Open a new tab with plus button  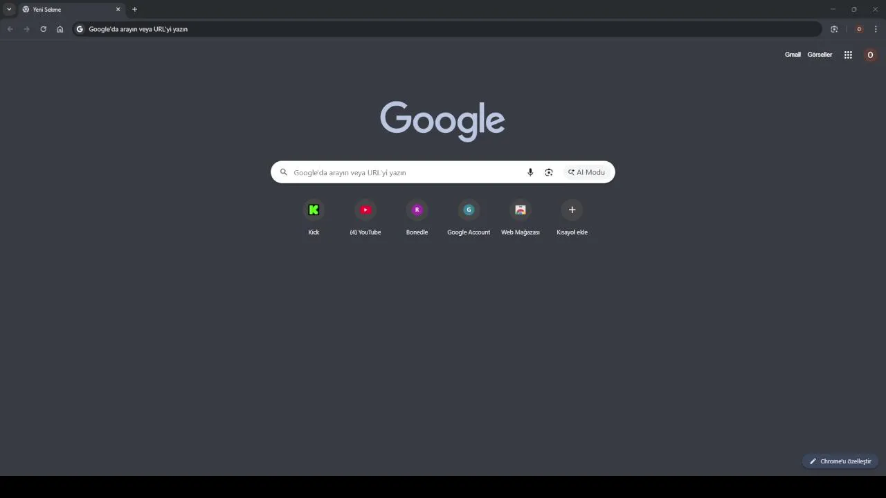click(134, 10)
